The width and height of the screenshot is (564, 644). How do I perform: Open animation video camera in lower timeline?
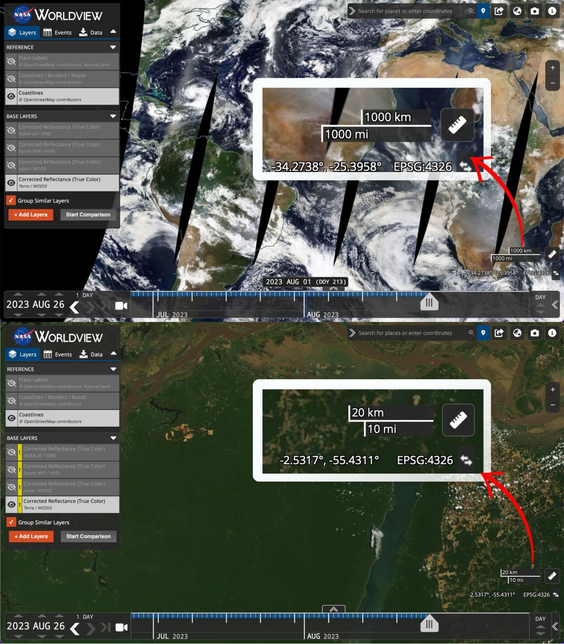pyautogui.click(x=121, y=627)
